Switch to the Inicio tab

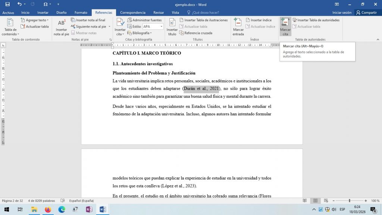pos(25,12)
